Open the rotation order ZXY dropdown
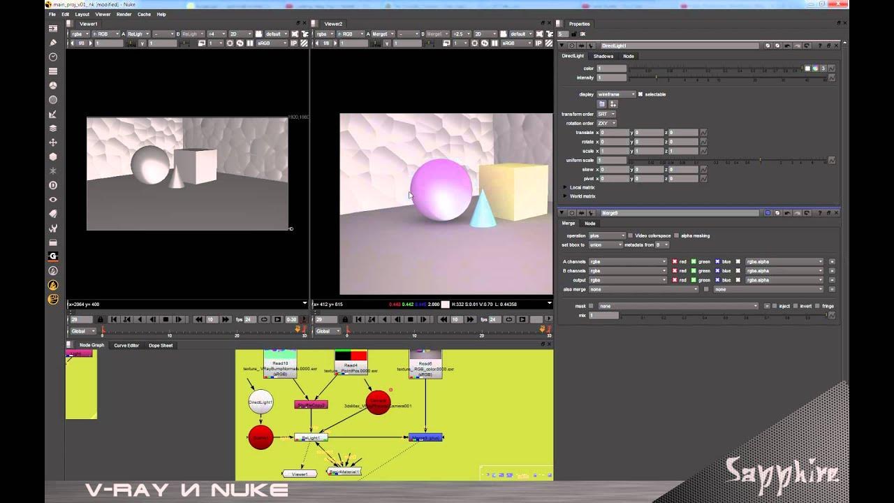Image resolution: width=894 pixels, height=503 pixels. tap(606, 123)
